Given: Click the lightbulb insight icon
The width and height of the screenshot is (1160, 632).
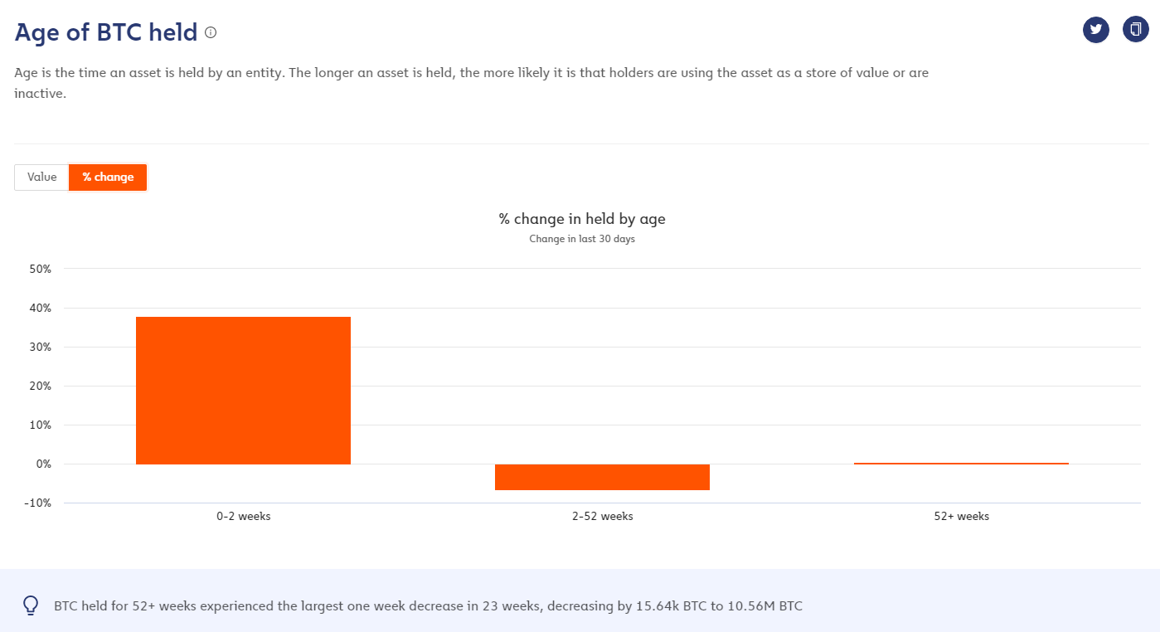Looking at the screenshot, I should click(x=31, y=605).
